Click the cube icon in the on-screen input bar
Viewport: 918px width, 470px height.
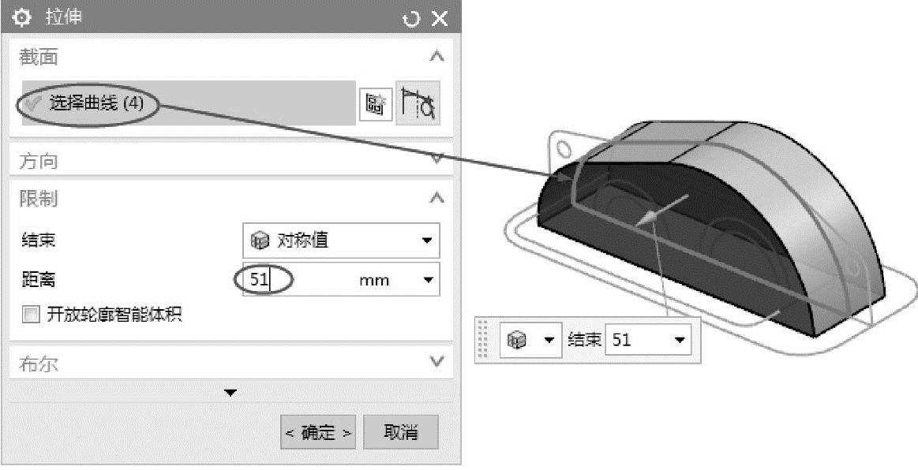pyautogui.click(x=515, y=340)
